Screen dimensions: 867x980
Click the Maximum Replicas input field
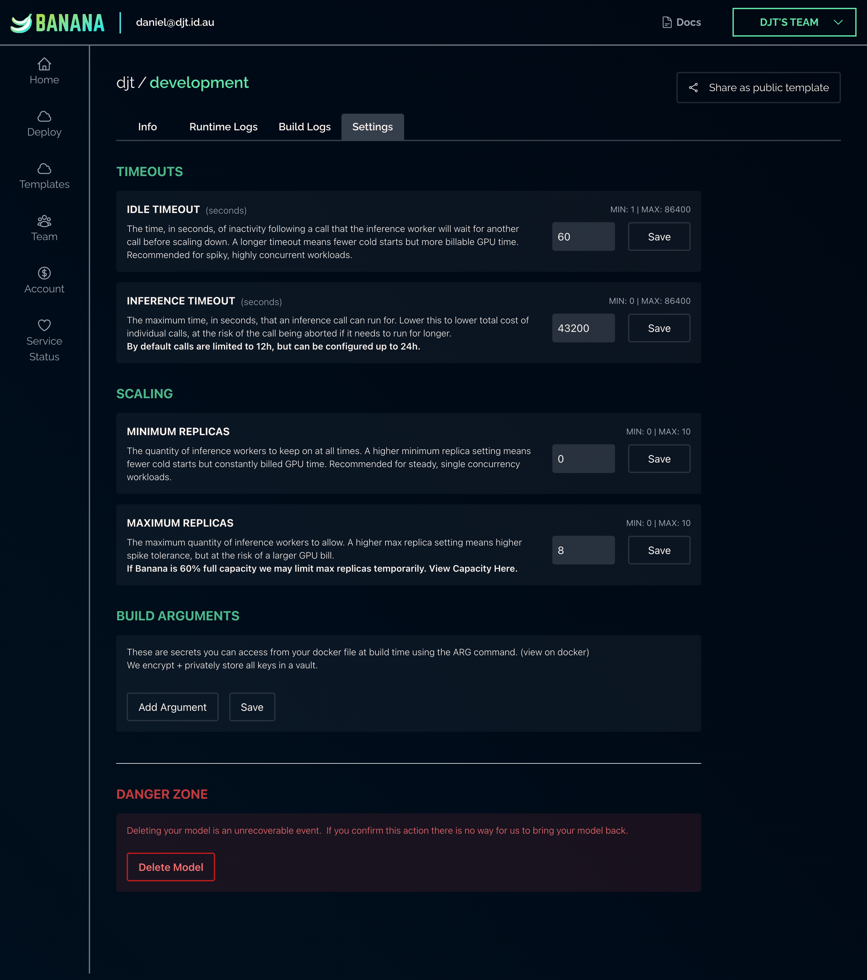583,550
